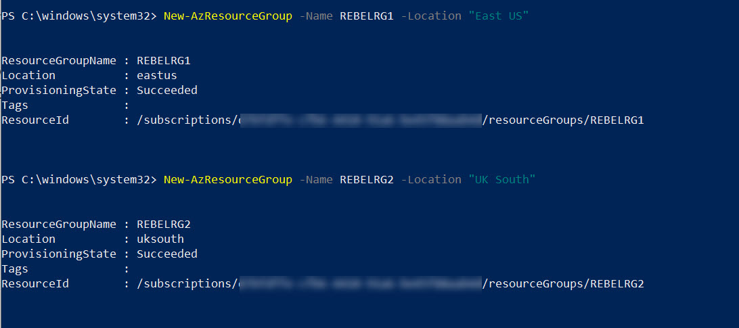Click the eastus location output value
Viewport: 739px width, 328px height.
(x=157, y=75)
